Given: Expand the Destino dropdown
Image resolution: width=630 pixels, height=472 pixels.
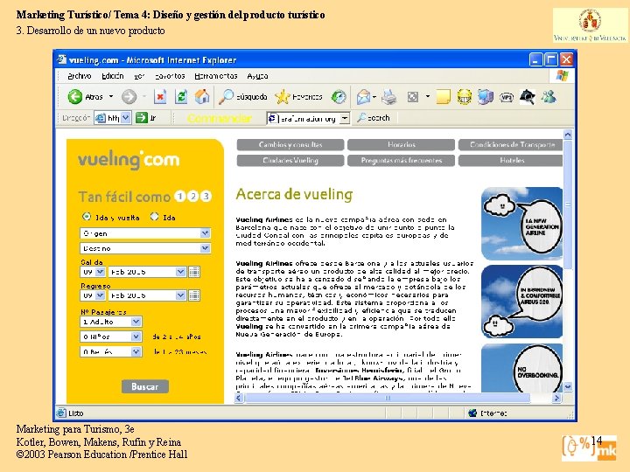Looking at the screenshot, I should click(x=205, y=248).
